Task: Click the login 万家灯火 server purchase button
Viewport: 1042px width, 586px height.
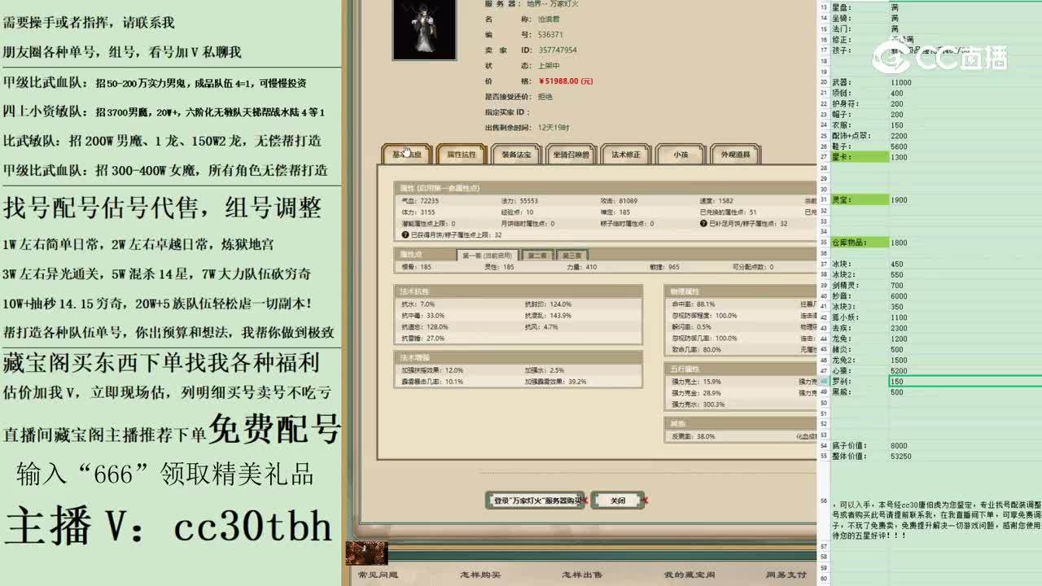Action: pos(535,501)
